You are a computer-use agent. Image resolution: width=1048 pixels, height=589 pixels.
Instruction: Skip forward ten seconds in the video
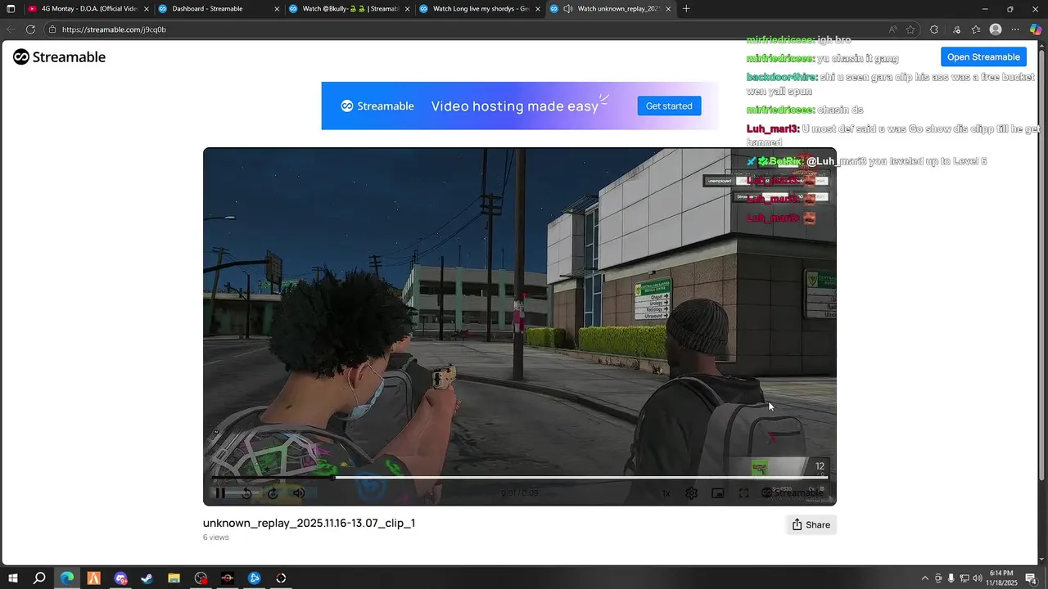click(273, 492)
